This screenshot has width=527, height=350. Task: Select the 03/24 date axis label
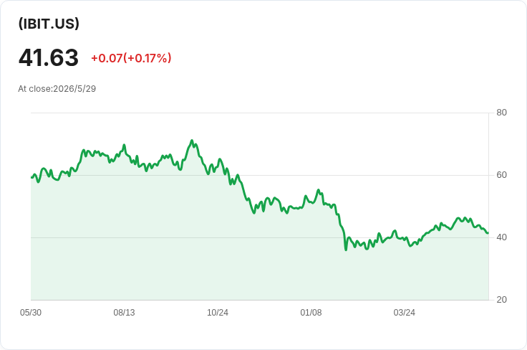pyautogui.click(x=405, y=313)
